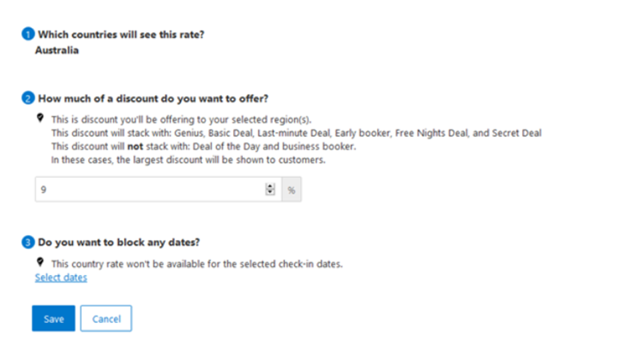Click the Australia country name

pos(57,50)
